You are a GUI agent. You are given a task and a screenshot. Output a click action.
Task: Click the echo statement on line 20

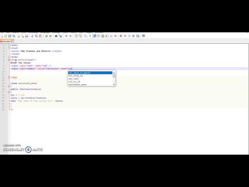coord(37,101)
